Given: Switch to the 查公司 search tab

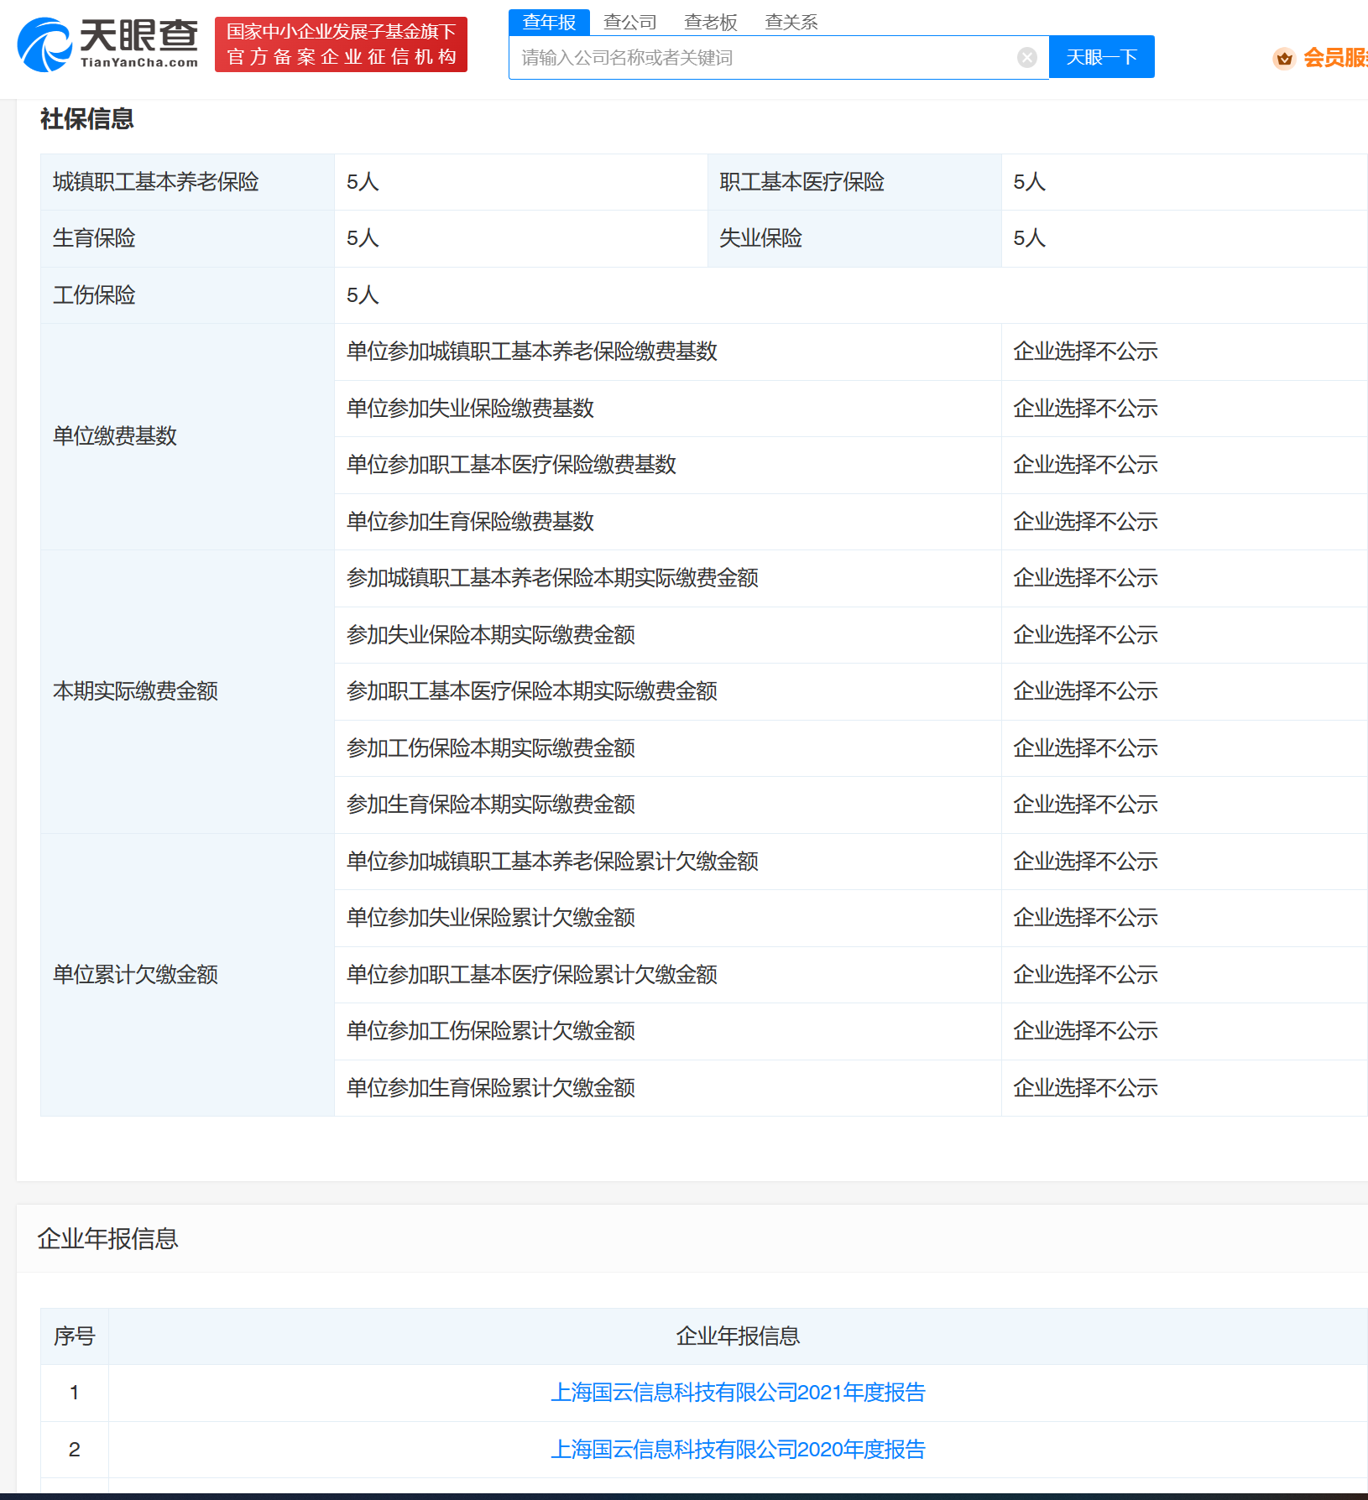Looking at the screenshot, I should point(629,22).
